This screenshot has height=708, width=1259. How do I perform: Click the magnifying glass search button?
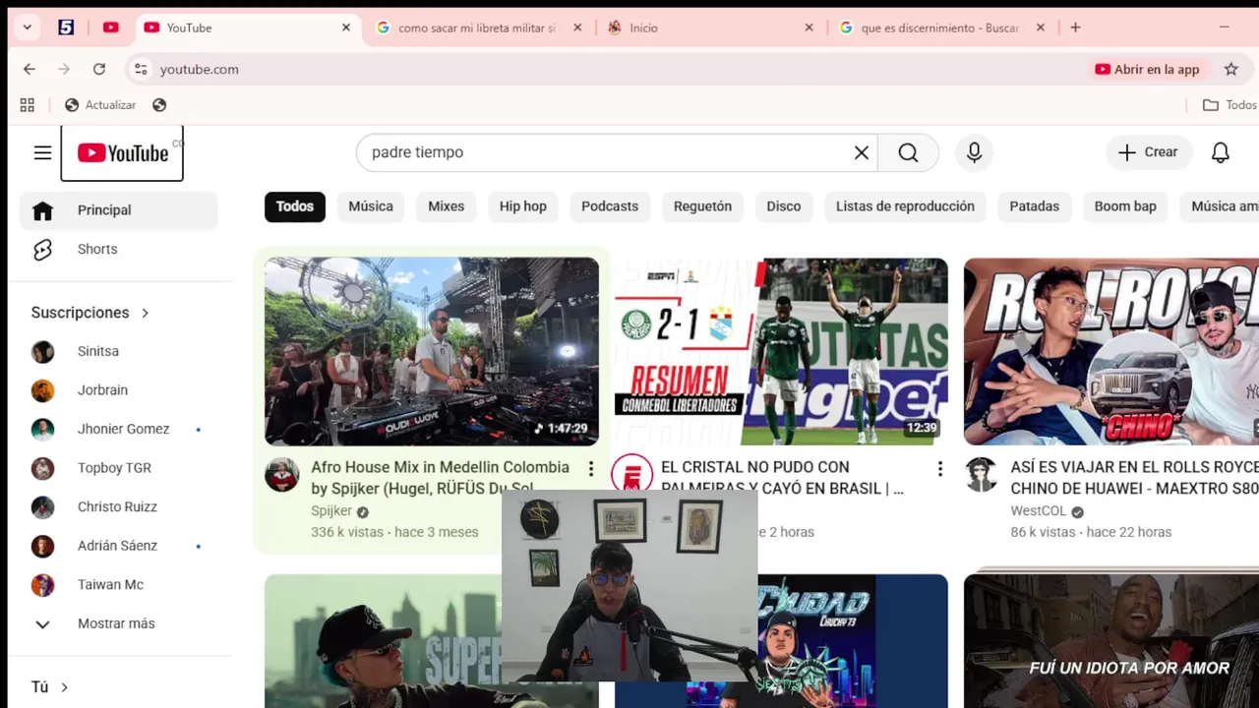pyautogui.click(x=908, y=152)
